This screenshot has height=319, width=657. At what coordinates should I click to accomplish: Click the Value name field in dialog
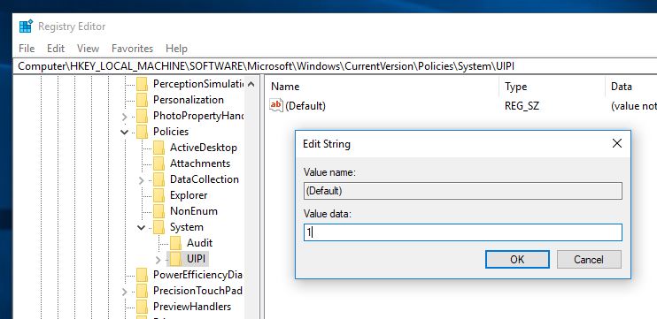click(x=463, y=191)
